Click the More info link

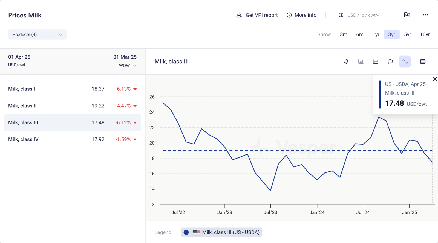(x=302, y=15)
